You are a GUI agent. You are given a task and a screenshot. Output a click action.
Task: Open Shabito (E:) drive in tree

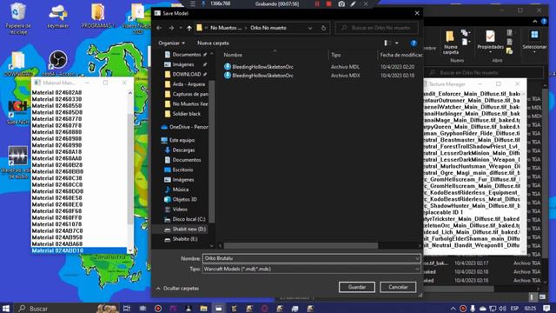click(x=181, y=239)
